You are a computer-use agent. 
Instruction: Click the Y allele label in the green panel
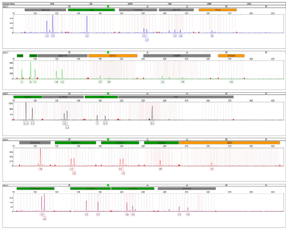click(35, 82)
